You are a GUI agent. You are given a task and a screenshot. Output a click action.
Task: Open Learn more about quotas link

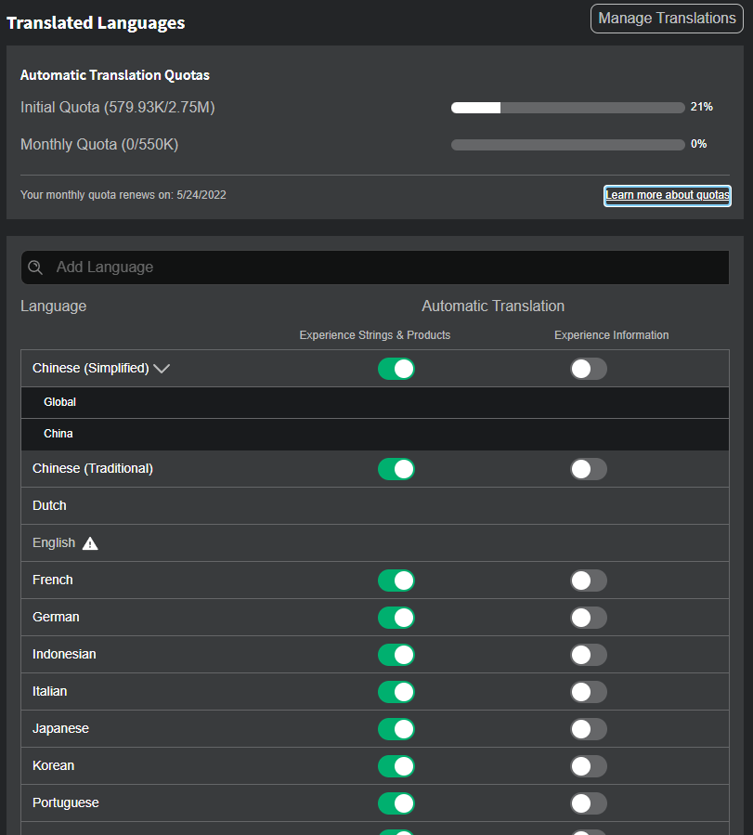coord(667,195)
